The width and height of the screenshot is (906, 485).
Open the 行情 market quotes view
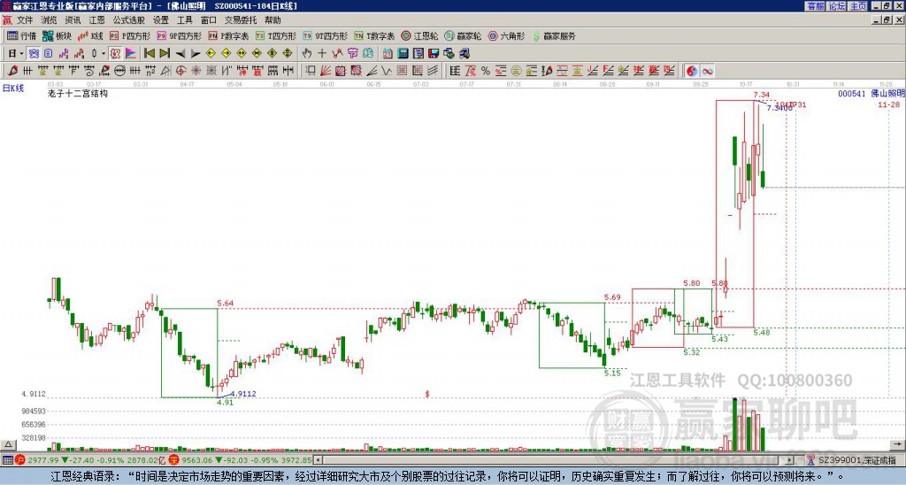point(21,36)
